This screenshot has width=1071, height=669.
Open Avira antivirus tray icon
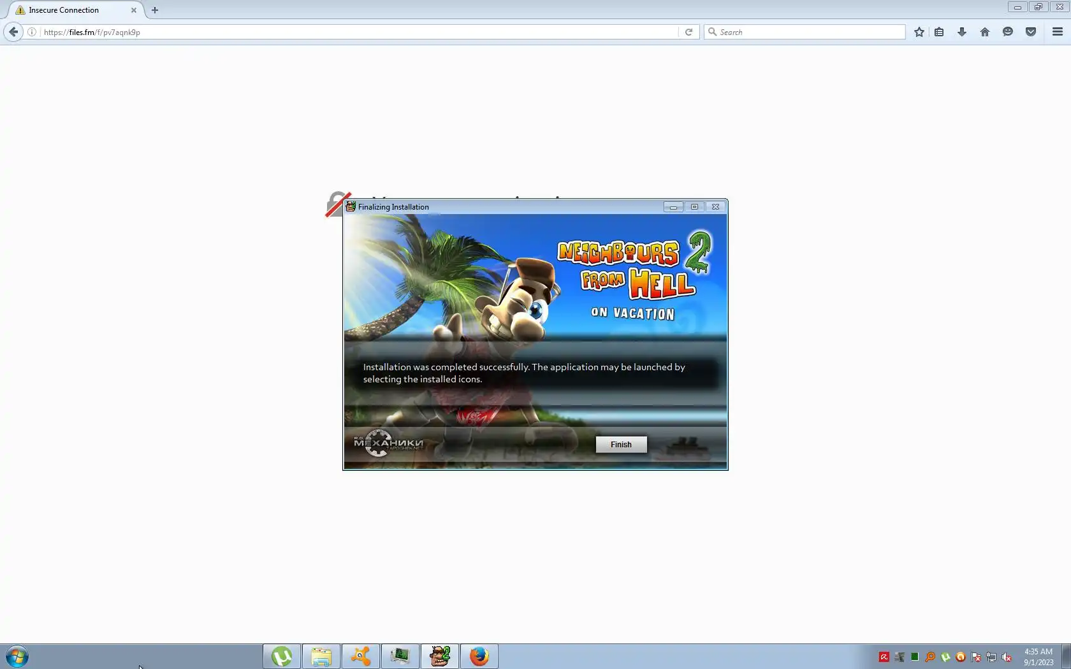pos(884,657)
